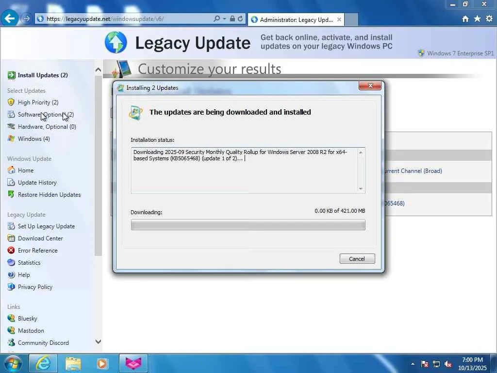Click the Action Center flag tray icon

point(424,364)
